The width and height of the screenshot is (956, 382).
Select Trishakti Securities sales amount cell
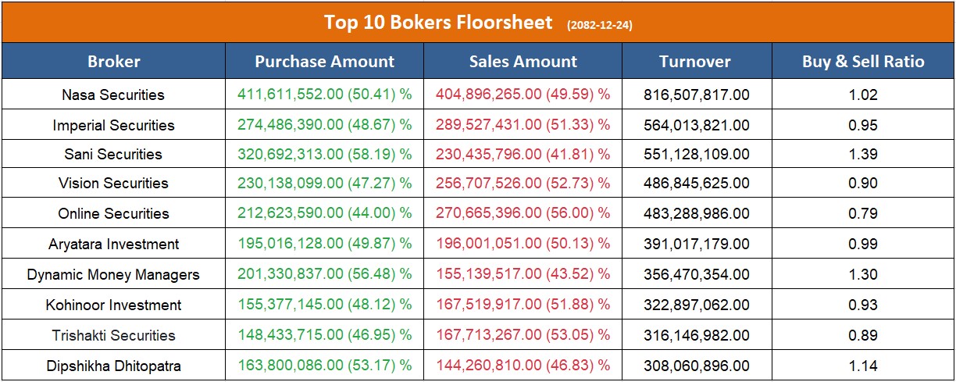tap(523, 335)
